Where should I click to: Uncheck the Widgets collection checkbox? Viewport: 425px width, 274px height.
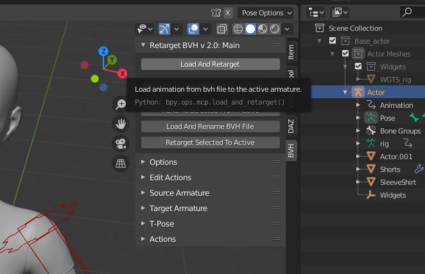point(358,66)
